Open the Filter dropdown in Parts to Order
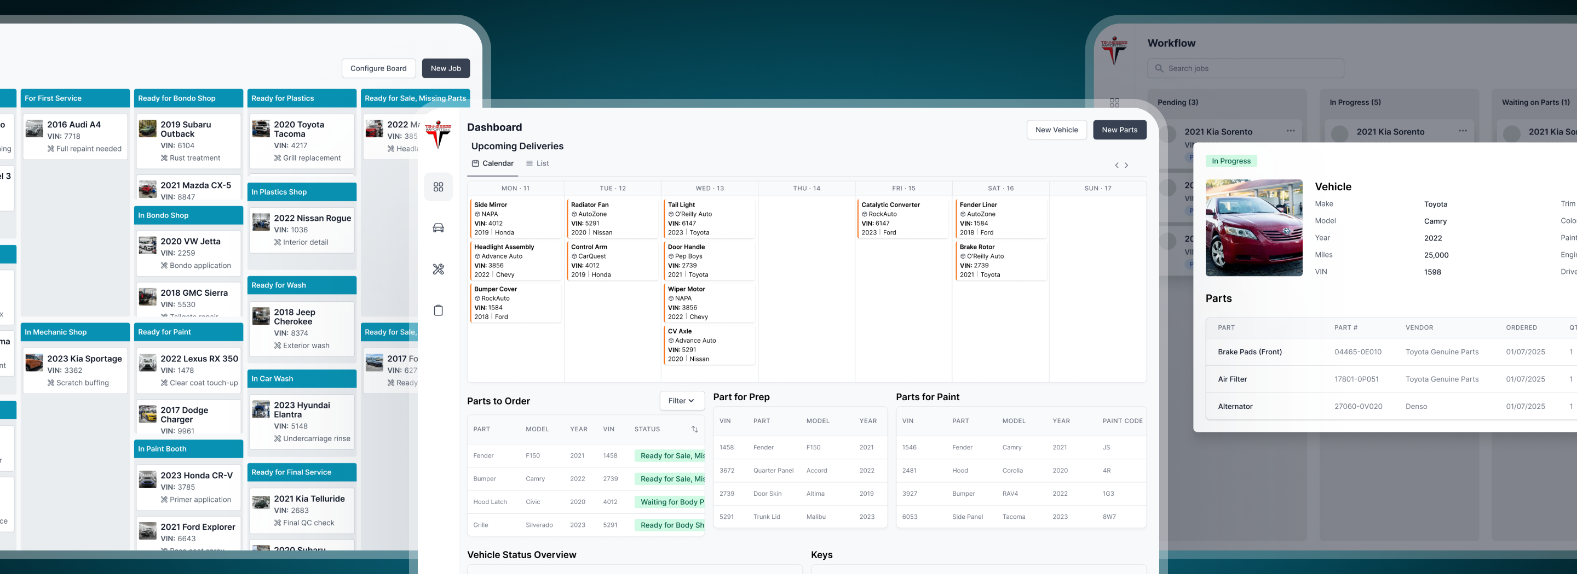 click(682, 401)
